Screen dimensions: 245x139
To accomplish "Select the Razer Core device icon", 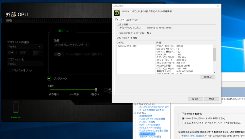I will click(16, 107).
